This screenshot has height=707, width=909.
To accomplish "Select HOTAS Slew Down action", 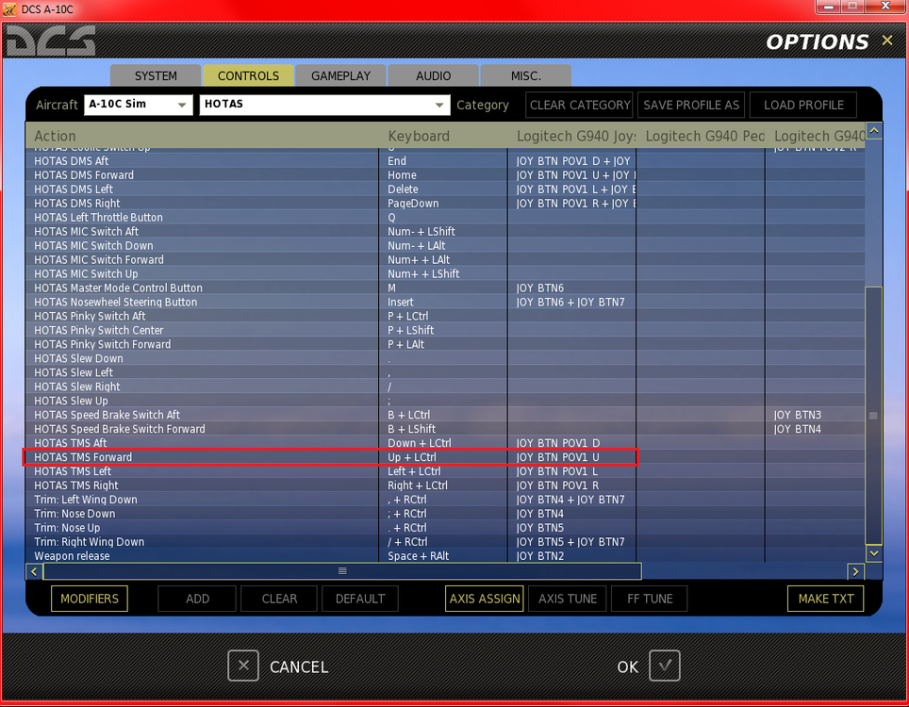I will [x=78, y=359].
